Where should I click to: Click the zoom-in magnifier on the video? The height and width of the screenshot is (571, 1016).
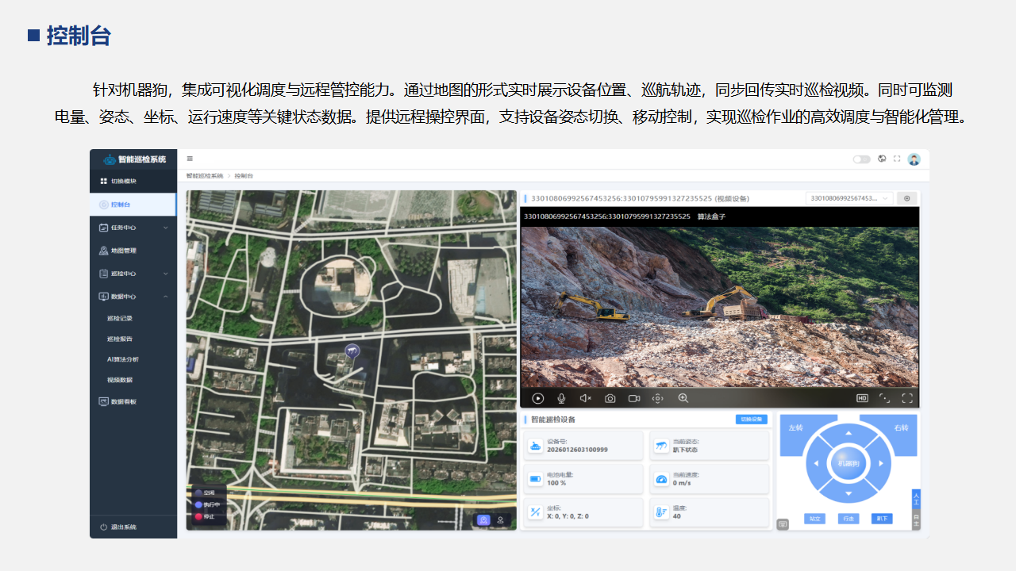tap(683, 398)
